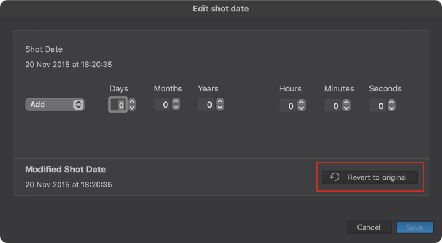Increase Days with the up arrow
The height and width of the screenshot is (243, 442).
click(131, 101)
